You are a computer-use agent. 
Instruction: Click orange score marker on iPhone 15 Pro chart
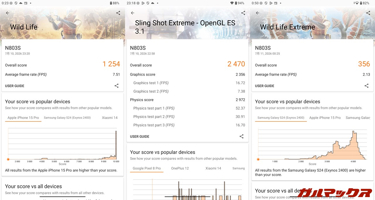[8, 159]
